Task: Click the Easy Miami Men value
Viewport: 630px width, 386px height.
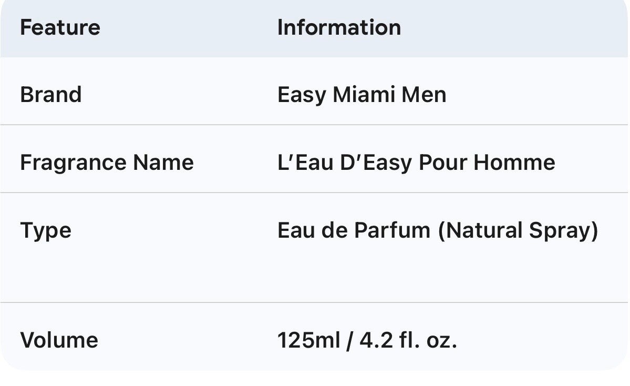Action: (362, 95)
